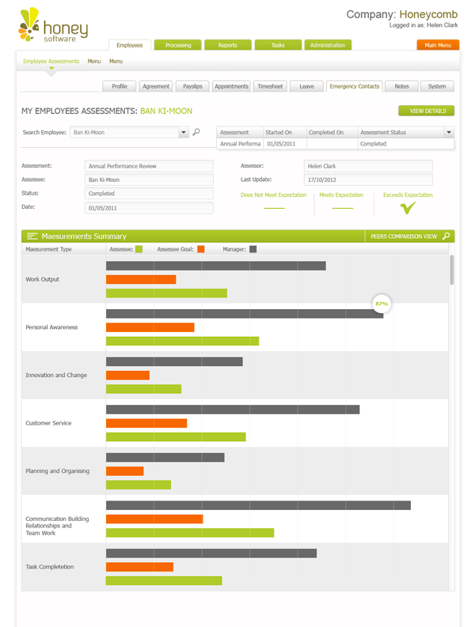The height and width of the screenshot is (627, 475).
Task: Click the gray Manager legend square
Action: [x=253, y=249]
